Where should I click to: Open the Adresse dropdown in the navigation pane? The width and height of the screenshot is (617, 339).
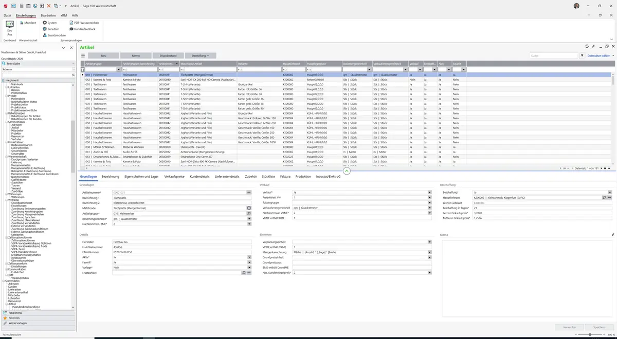click(73, 69)
